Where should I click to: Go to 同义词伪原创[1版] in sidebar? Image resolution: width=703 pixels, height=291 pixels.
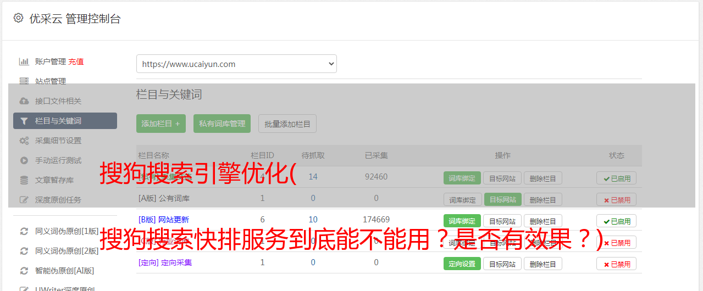tap(67, 231)
